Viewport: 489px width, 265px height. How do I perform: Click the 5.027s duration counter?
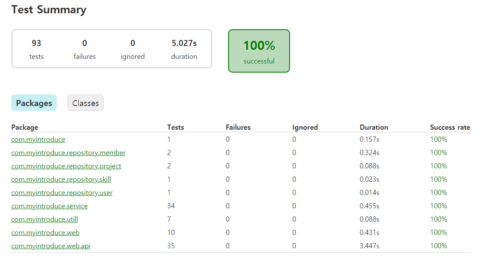pyautogui.click(x=184, y=49)
